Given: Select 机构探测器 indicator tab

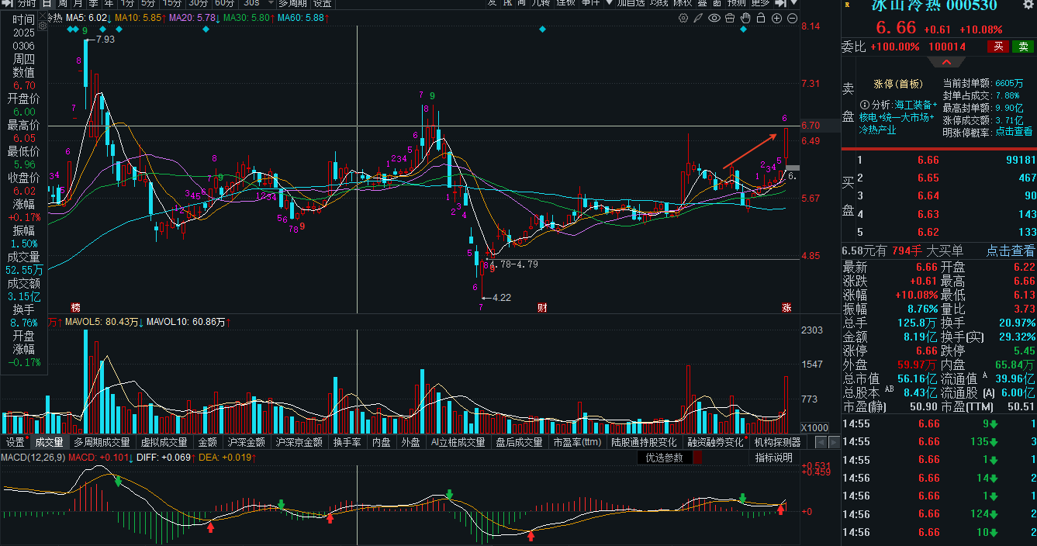Looking at the screenshot, I should (777, 442).
